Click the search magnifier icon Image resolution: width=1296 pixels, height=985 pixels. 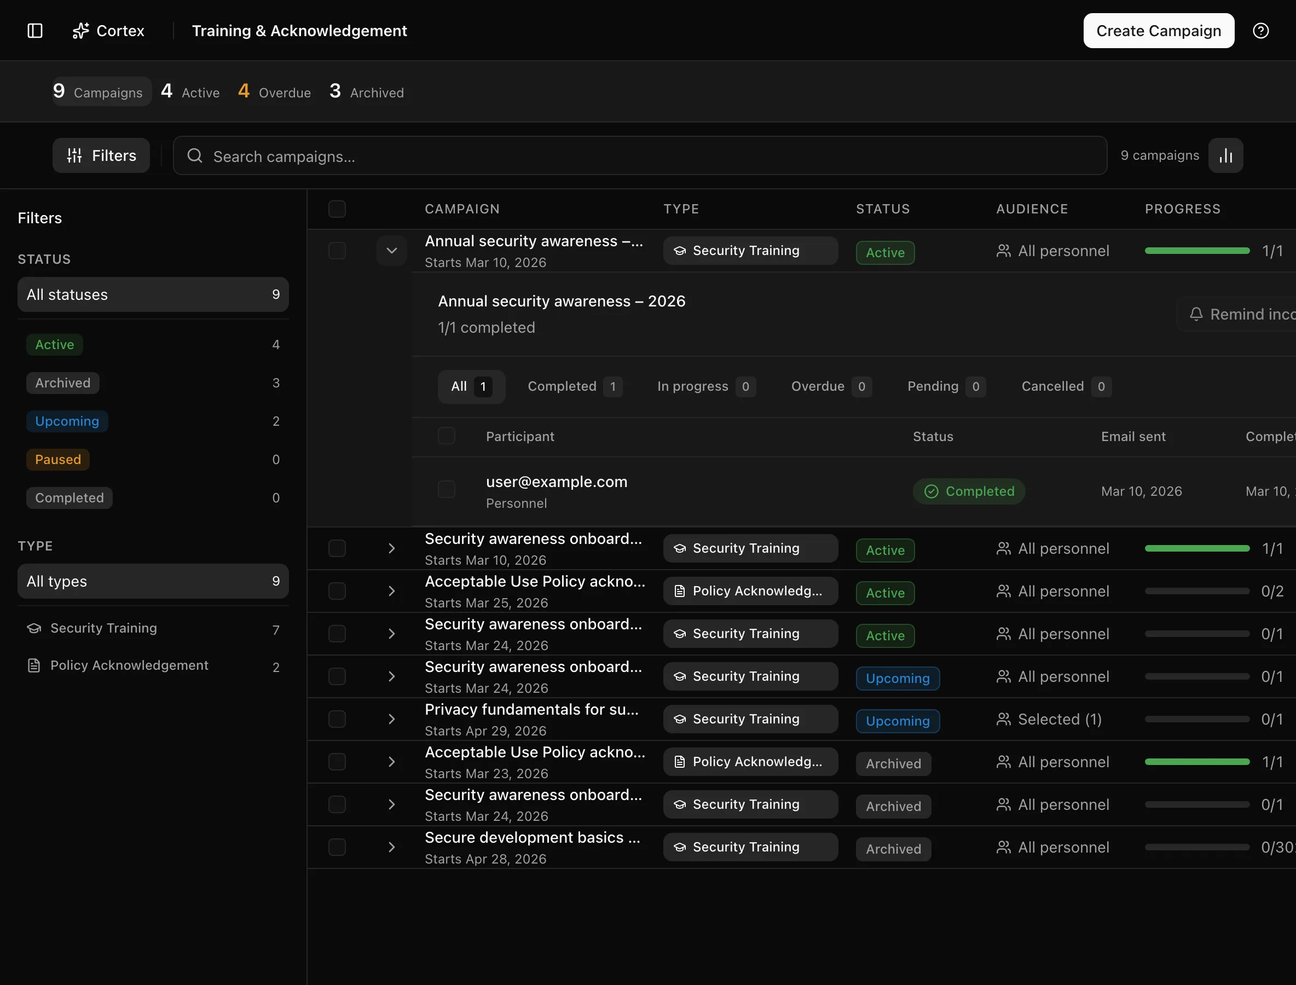coord(195,155)
